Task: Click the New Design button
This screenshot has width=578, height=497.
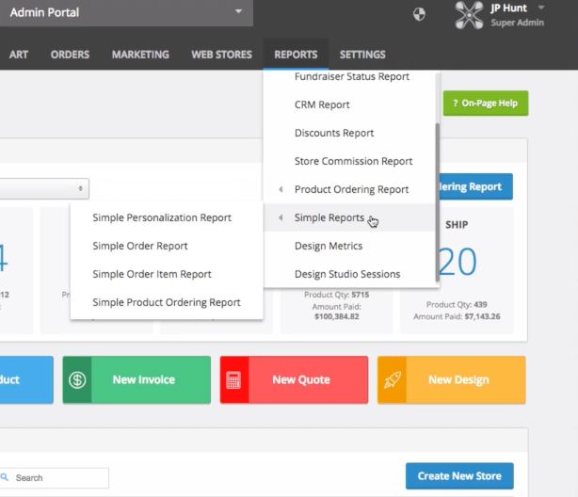Action: tap(452, 379)
